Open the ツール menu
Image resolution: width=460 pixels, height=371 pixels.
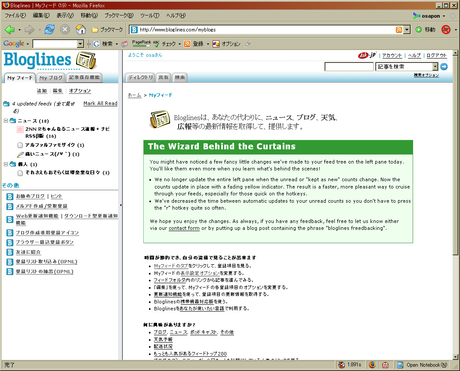tap(150, 15)
